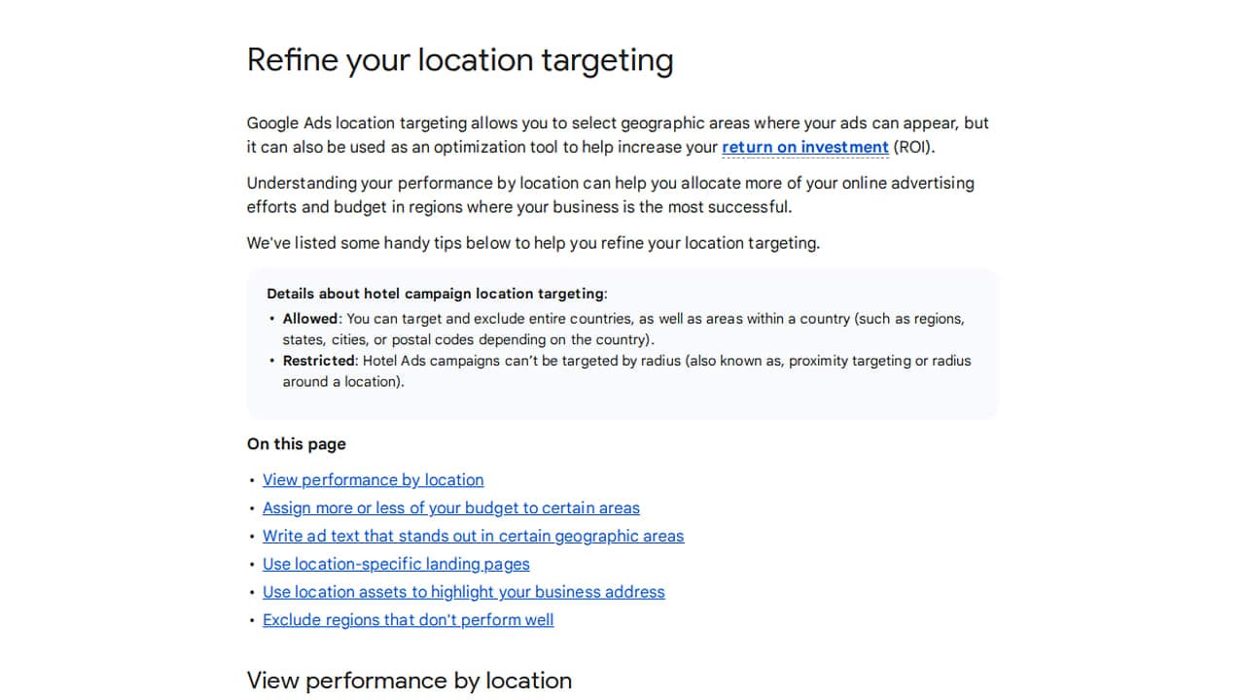Viewport: 1245px width, 700px height.
Task: Open Assign more or less of your budget link
Action: [451, 507]
